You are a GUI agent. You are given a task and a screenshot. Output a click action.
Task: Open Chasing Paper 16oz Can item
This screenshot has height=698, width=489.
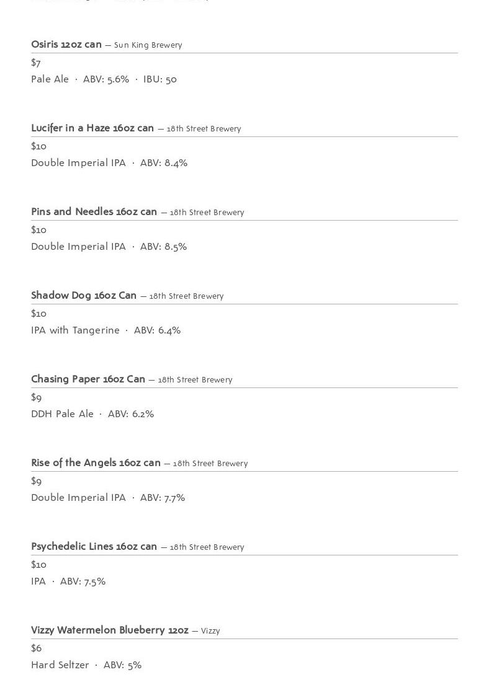[88, 379]
